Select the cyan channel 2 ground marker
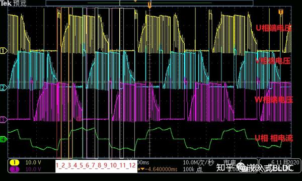Screen dimensions: 302x181 tap(4, 88)
